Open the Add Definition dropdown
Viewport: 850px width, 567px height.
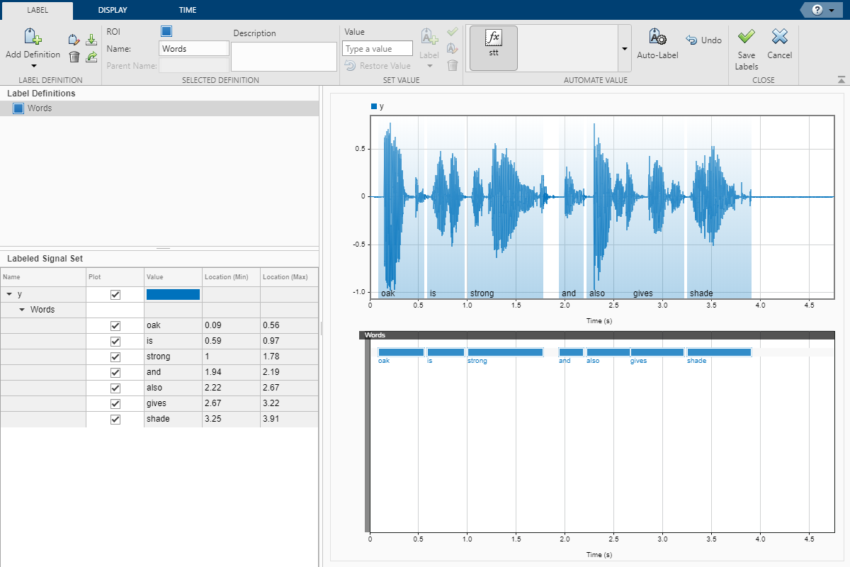pyautogui.click(x=33, y=65)
